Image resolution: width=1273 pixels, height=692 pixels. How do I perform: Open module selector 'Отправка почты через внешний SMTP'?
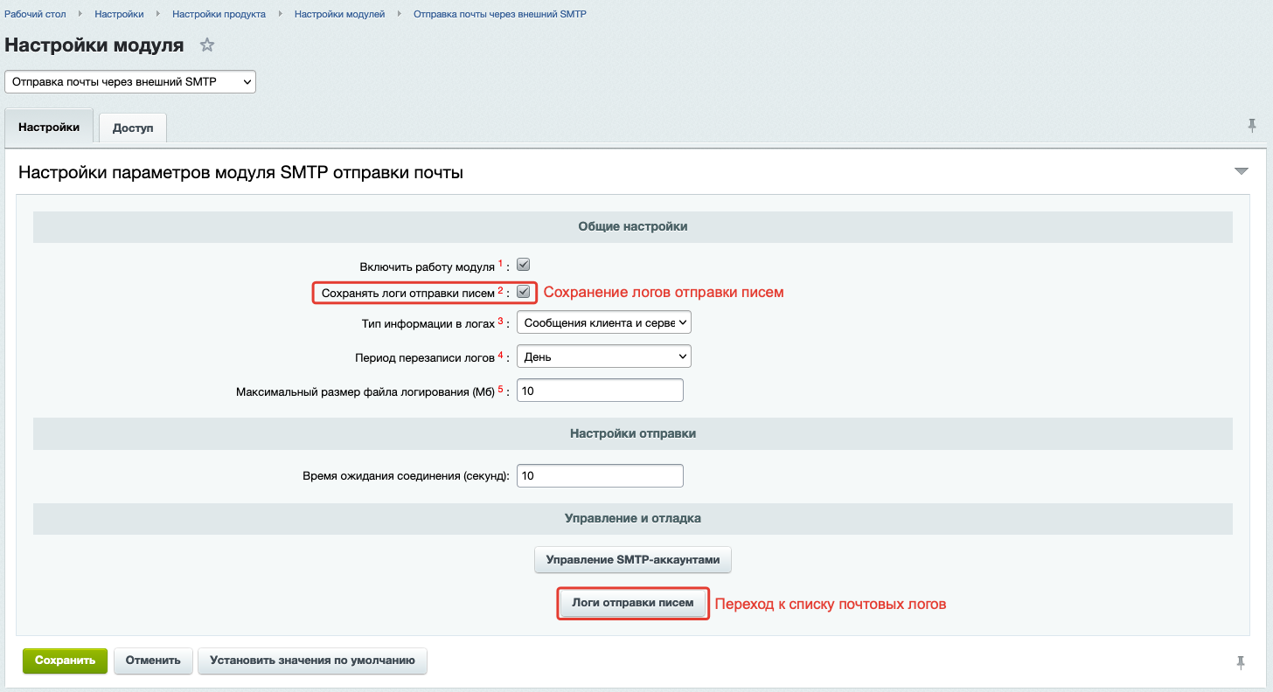(130, 81)
